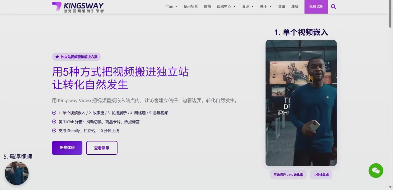The width and height of the screenshot is (393, 190).
Task: Open the green WeChat chat icon
Action: tap(376, 171)
